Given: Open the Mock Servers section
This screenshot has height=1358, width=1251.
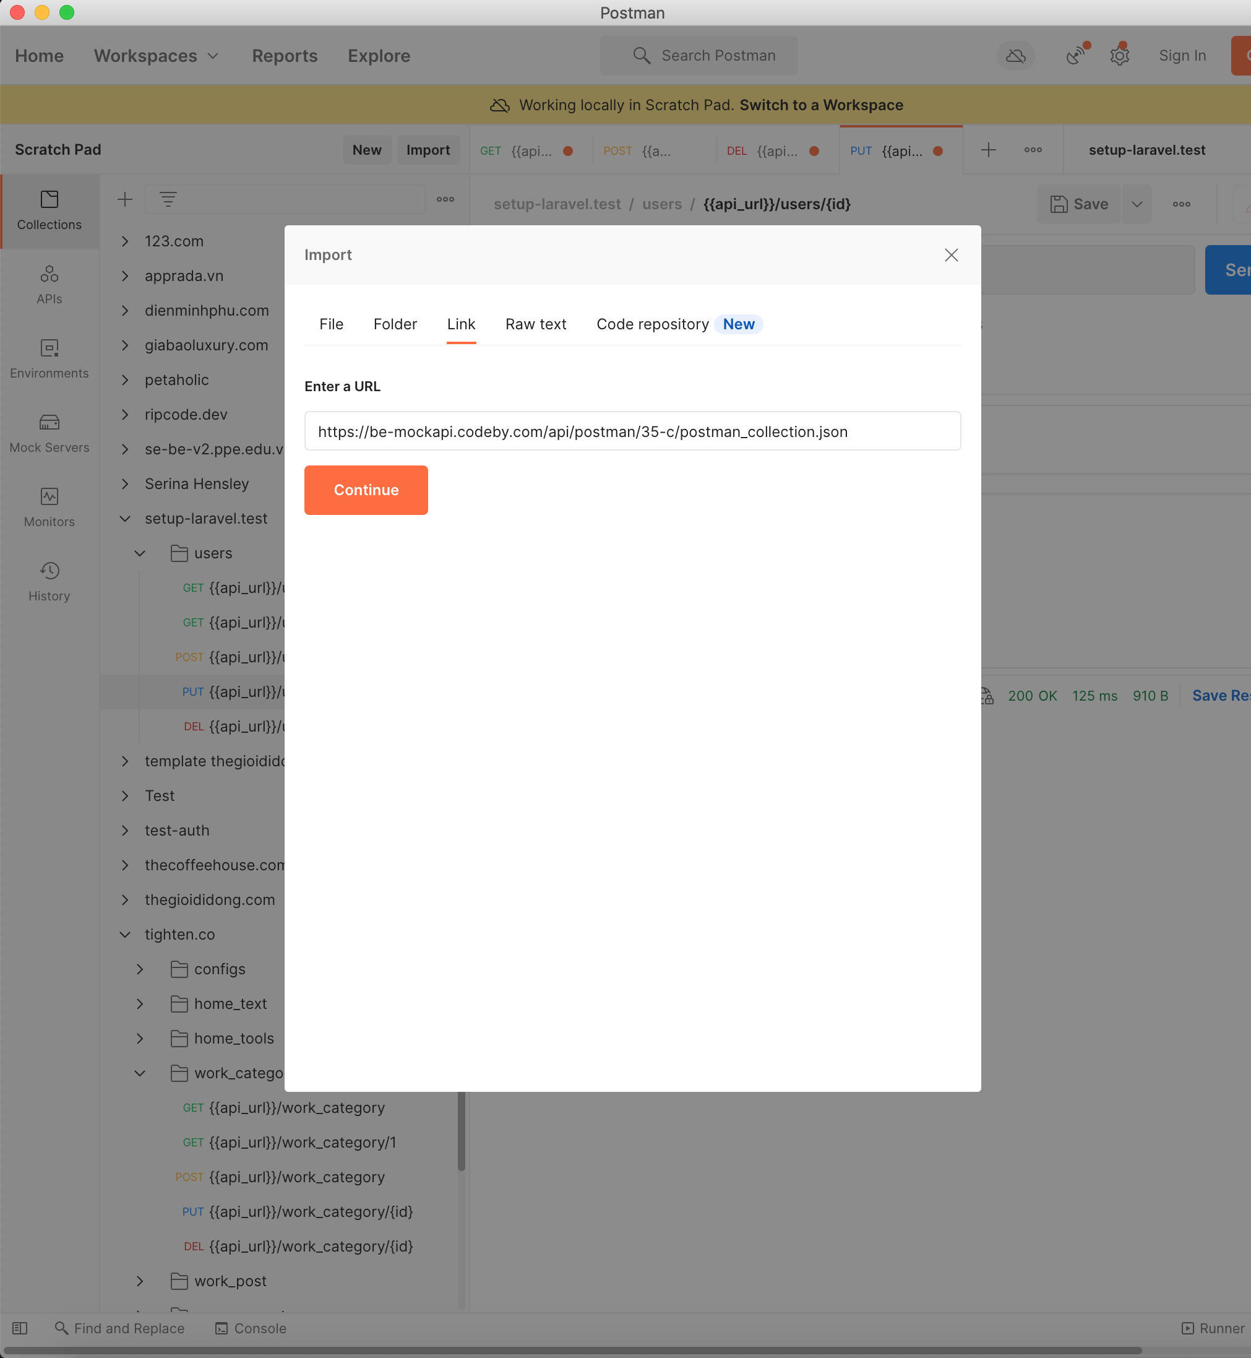Looking at the screenshot, I should [x=49, y=433].
